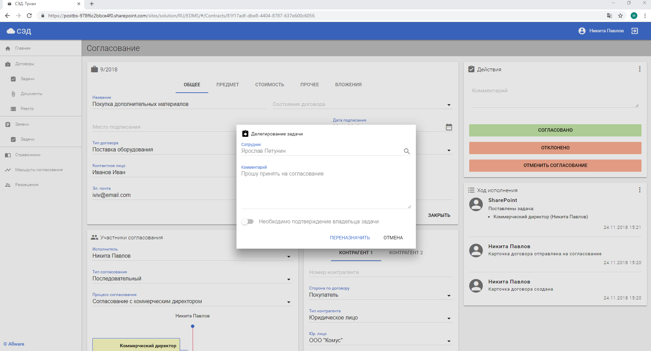Screen dimensions: 651x351
Task: Open a new browser tab
Action: click(92, 4)
